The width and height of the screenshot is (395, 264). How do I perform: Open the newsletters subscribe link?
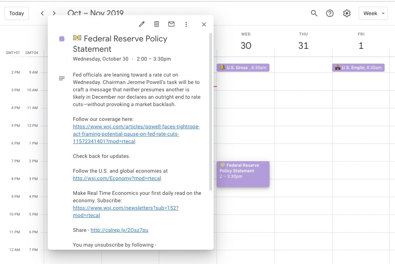coord(126,211)
